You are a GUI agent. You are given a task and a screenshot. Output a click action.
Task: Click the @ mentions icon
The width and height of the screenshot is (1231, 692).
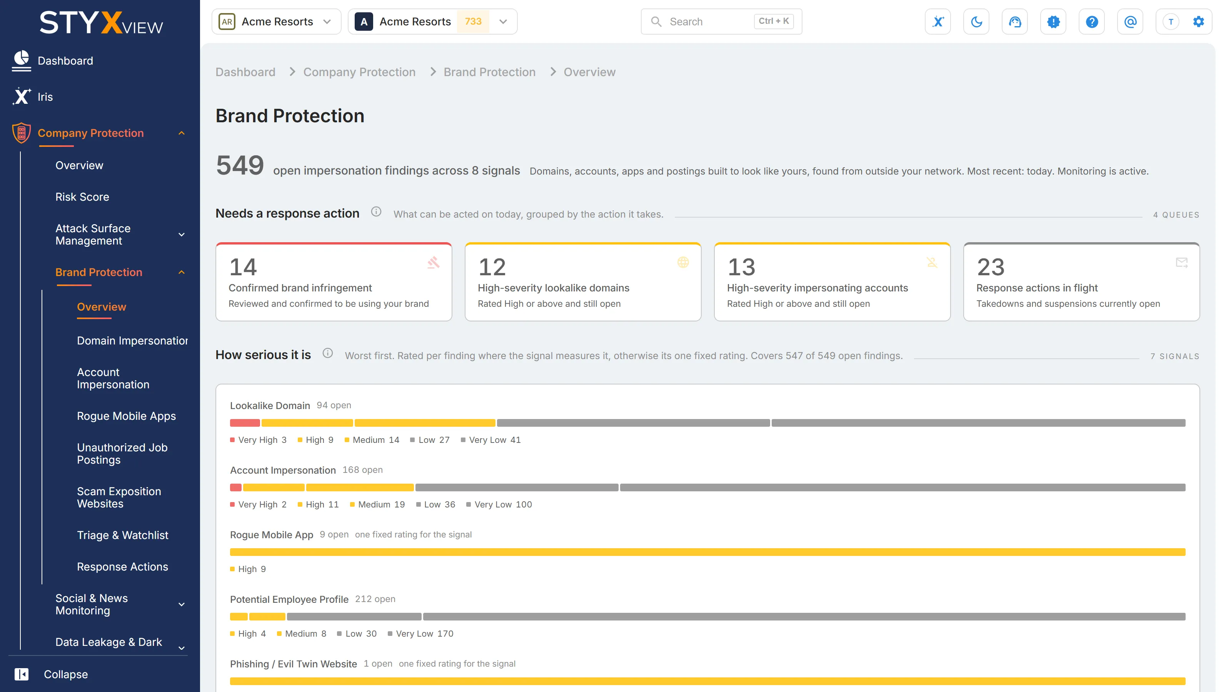[1130, 22]
